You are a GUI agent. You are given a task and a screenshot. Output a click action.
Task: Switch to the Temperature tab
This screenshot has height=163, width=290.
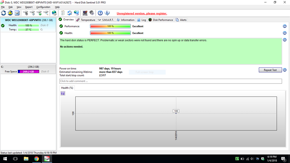point(86,20)
